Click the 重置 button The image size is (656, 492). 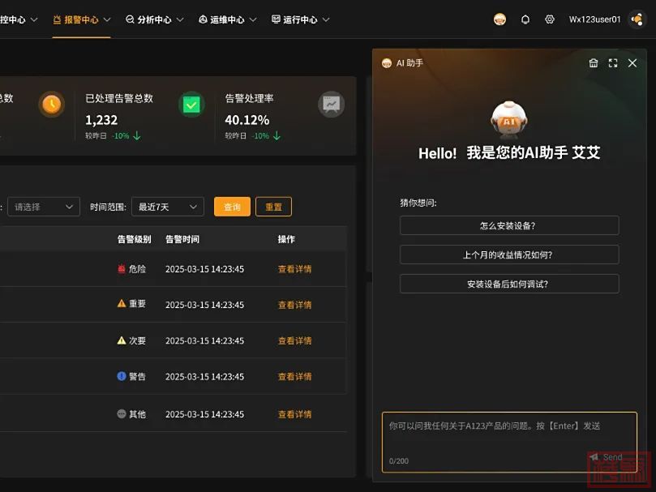pos(273,207)
